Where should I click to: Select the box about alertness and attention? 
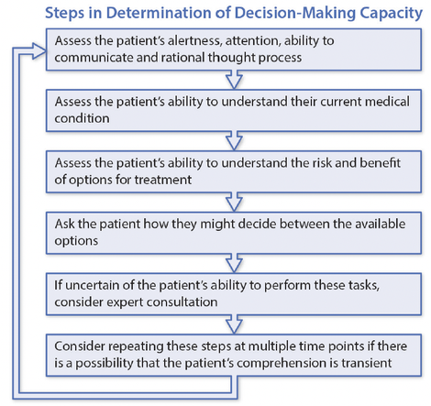(234, 49)
